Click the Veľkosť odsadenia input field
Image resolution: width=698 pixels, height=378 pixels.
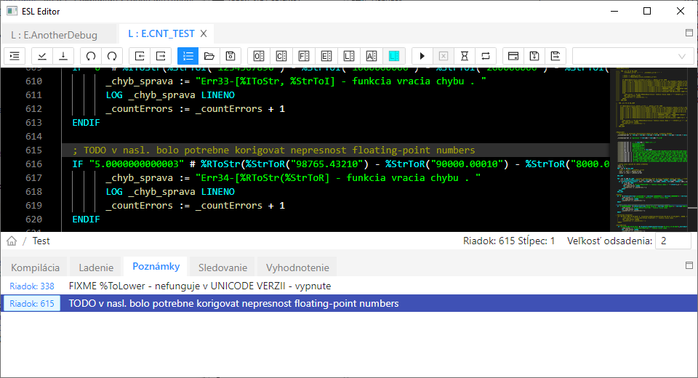click(673, 241)
